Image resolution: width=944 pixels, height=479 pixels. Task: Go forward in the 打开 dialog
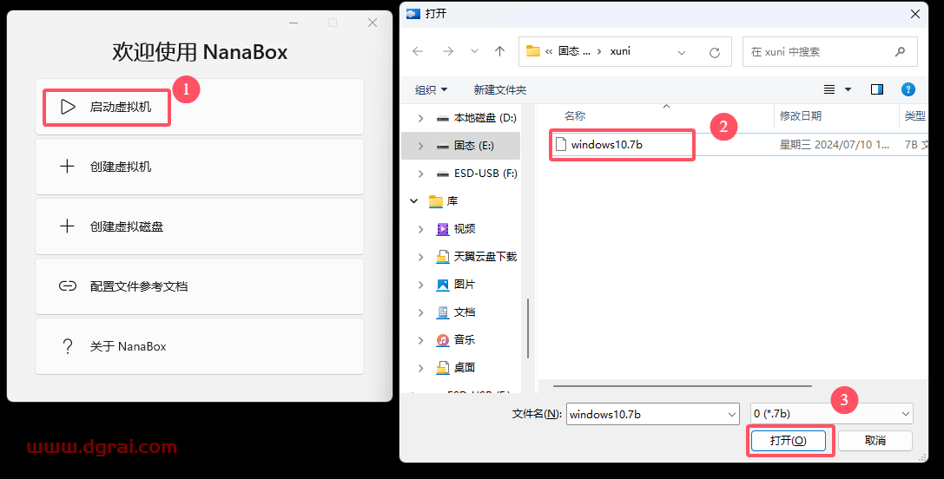point(448,52)
